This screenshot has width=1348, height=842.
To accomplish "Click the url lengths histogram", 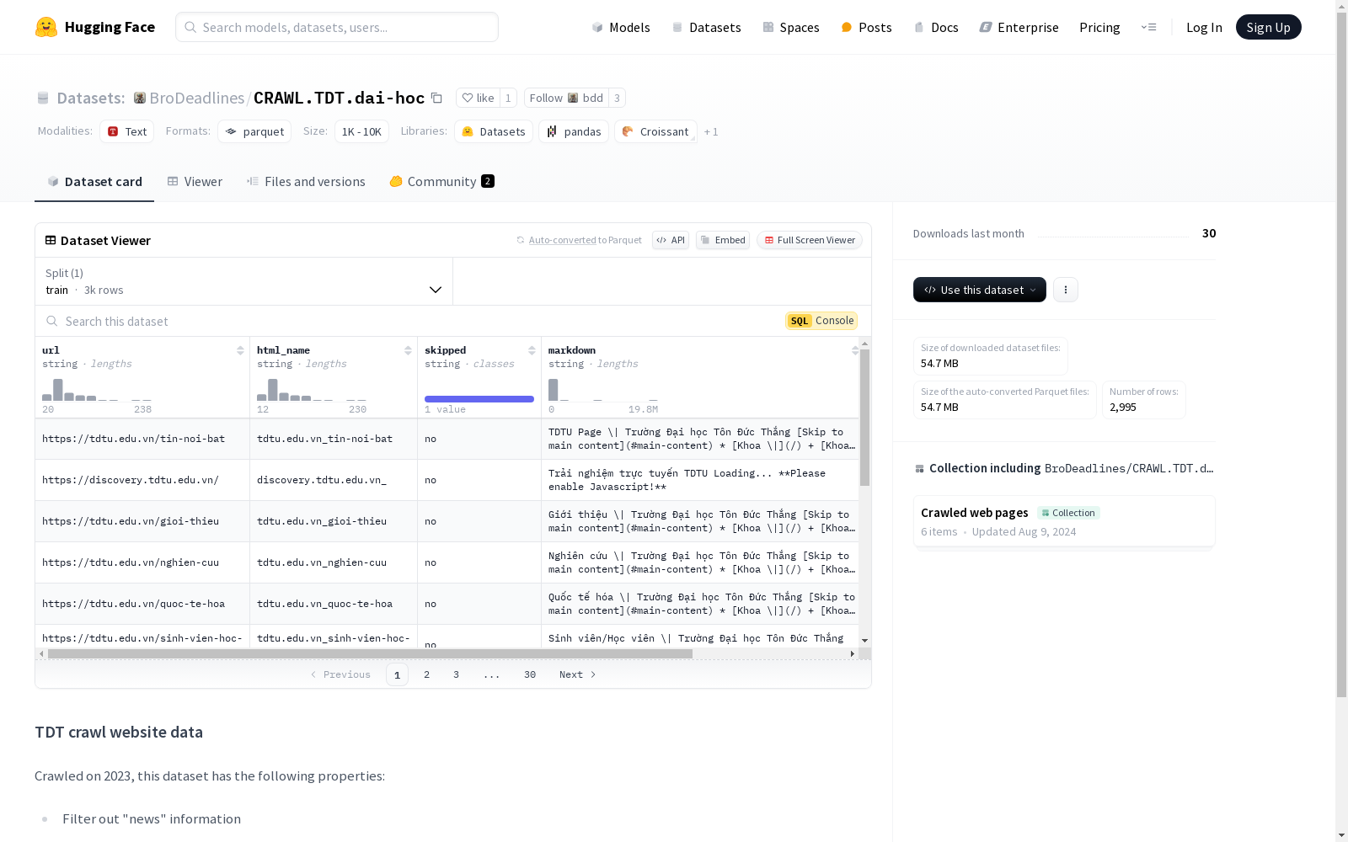I will (97, 390).
